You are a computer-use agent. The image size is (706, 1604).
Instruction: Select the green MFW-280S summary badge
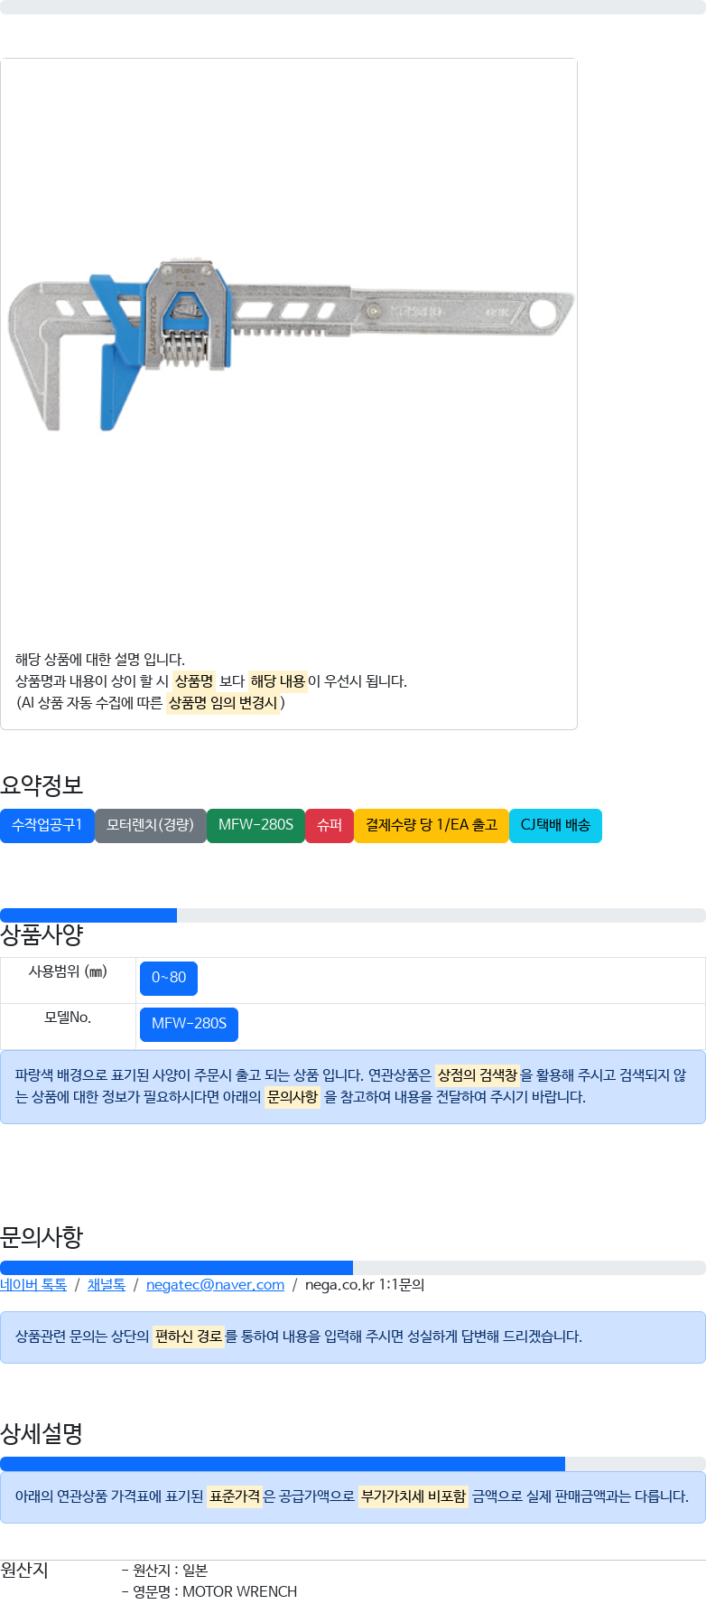255,825
